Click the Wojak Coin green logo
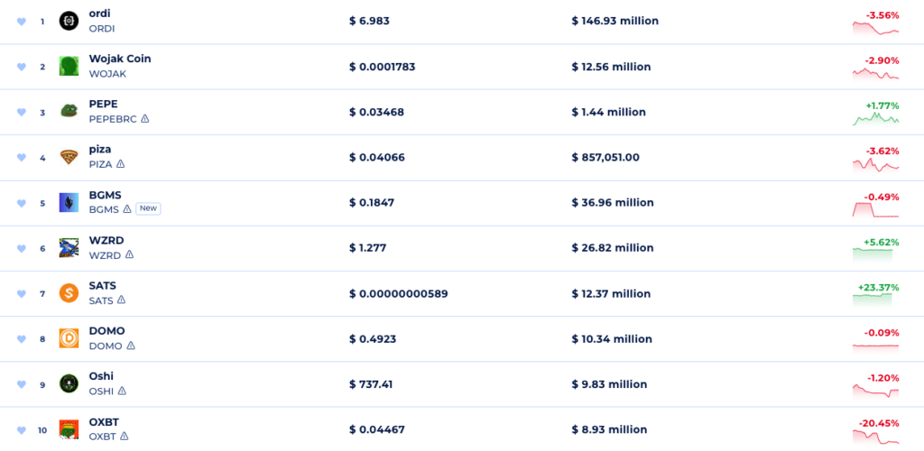Image resolution: width=924 pixels, height=451 pixels. coord(69,66)
